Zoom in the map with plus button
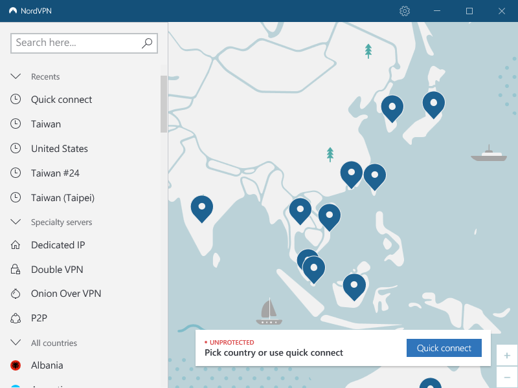The width and height of the screenshot is (518, 388). click(507, 355)
